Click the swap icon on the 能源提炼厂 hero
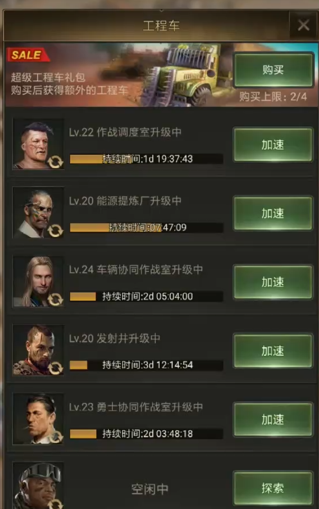319x509 pixels. [x=55, y=230]
